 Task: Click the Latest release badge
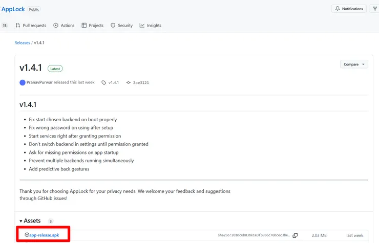click(x=55, y=69)
